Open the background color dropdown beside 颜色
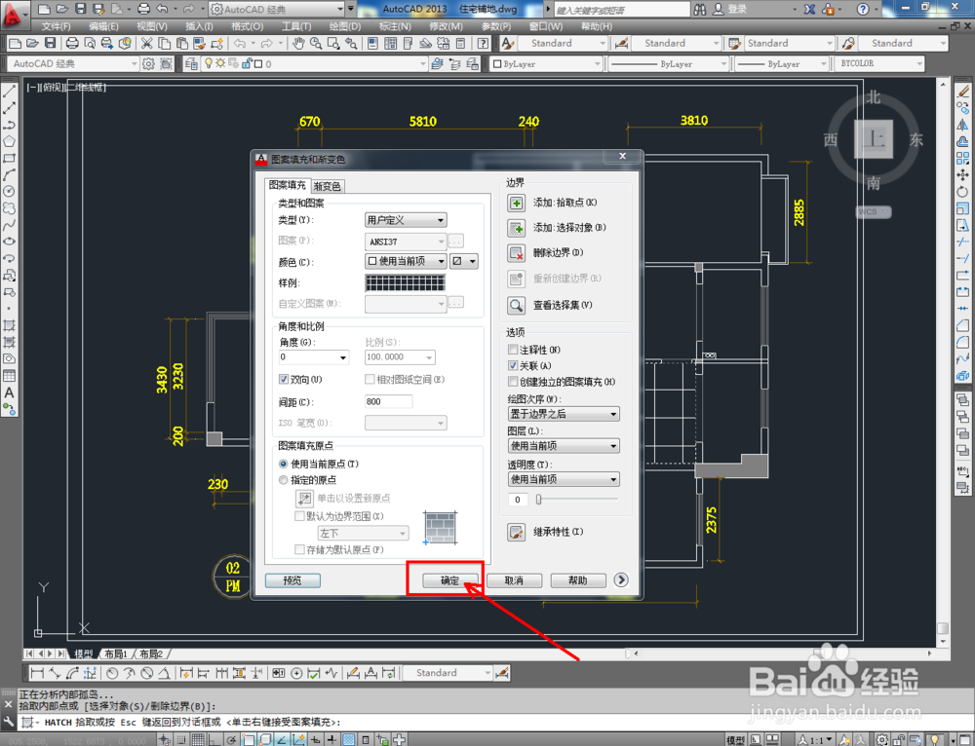This screenshot has height=746, width=975. 464,262
